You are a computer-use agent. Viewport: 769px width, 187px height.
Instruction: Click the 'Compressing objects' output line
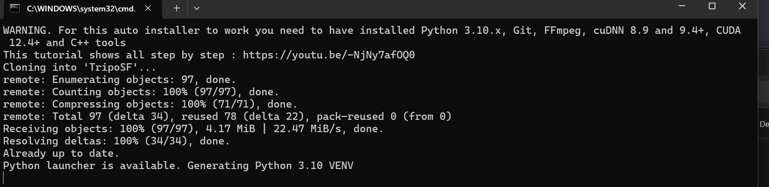point(150,104)
